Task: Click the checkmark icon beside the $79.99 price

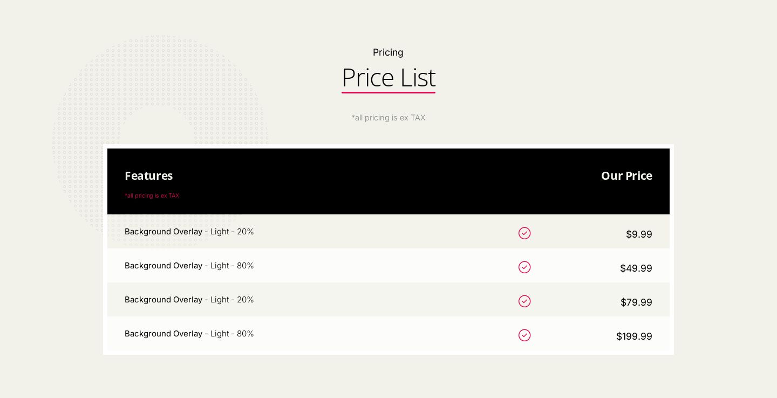Action: click(x=524, y=301)
